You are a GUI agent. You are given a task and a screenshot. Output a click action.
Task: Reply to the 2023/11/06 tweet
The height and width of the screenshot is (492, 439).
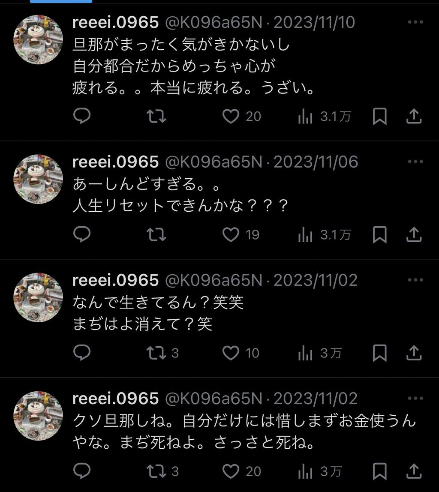click(x=82, y=234)
